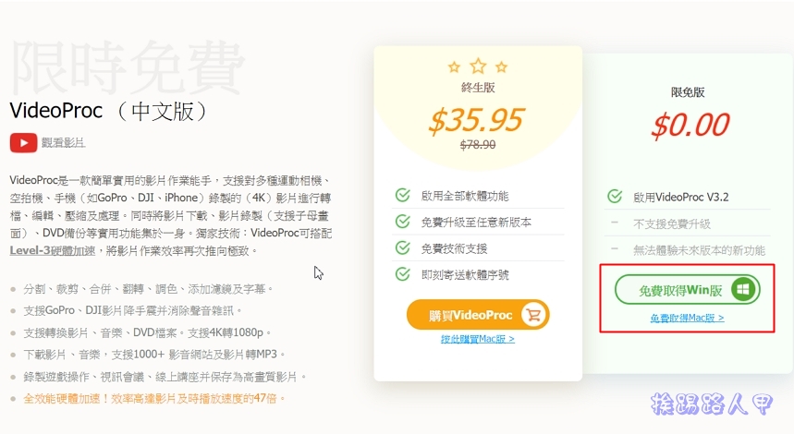
Task: Click the checkmark beside 免費技術支援
Action: tap(403, 247)
